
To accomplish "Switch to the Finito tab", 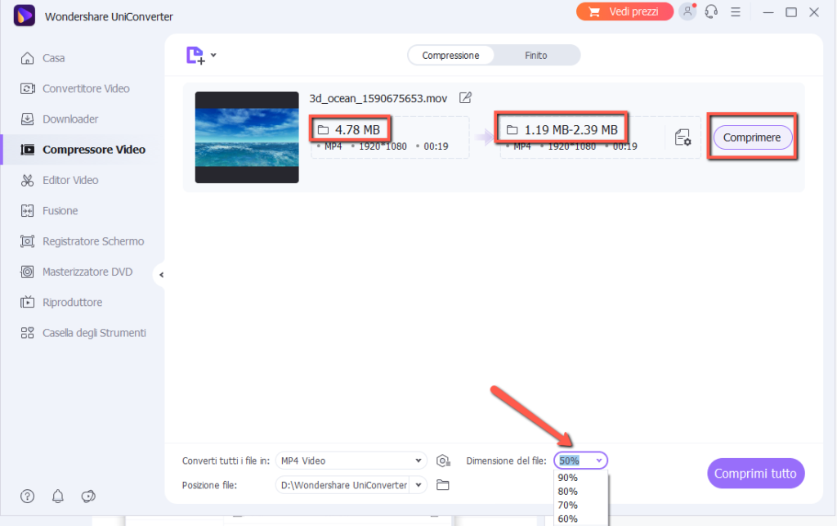I will point(536,56).
